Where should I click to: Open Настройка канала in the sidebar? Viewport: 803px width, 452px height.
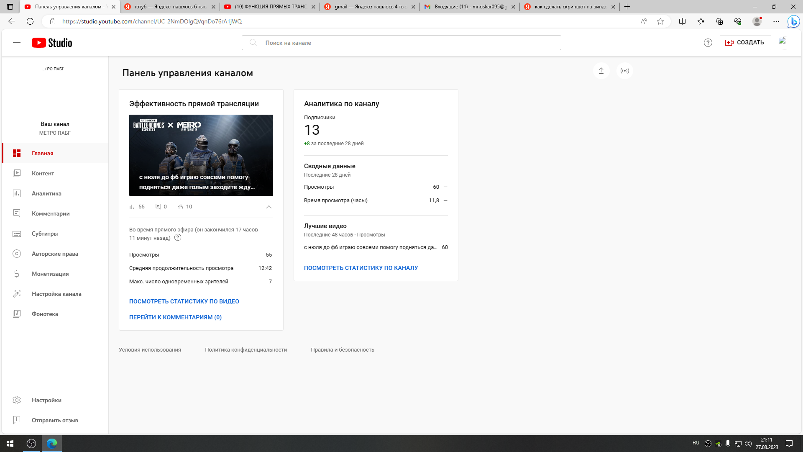pyautogui.click(x=55, y=294)
